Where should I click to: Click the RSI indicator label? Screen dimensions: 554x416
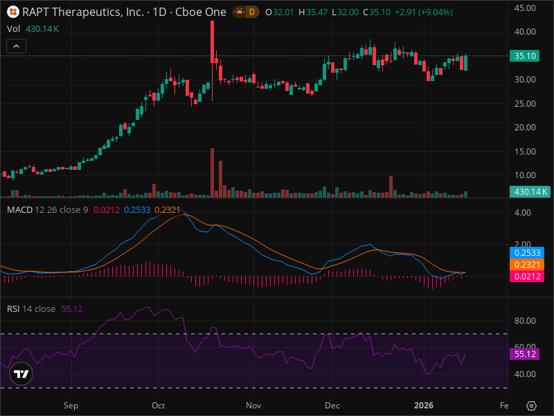tap(13, 309)
